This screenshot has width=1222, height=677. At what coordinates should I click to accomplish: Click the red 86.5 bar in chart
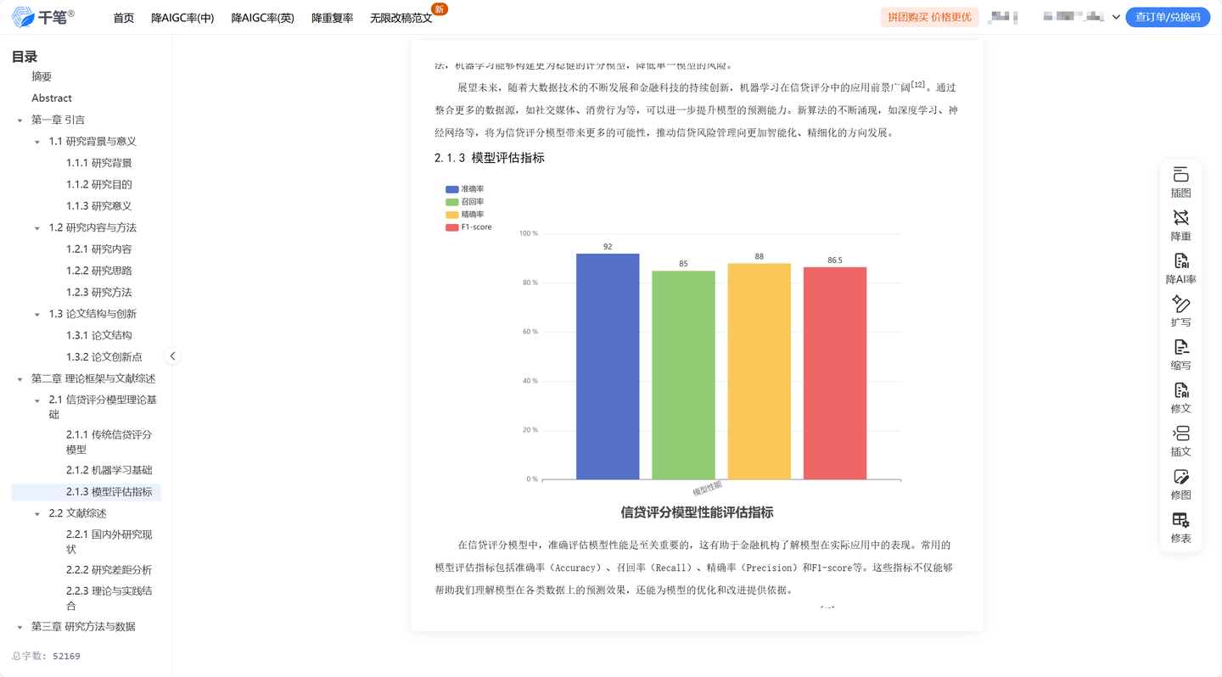pyautogui.click(x=835, y=373)
